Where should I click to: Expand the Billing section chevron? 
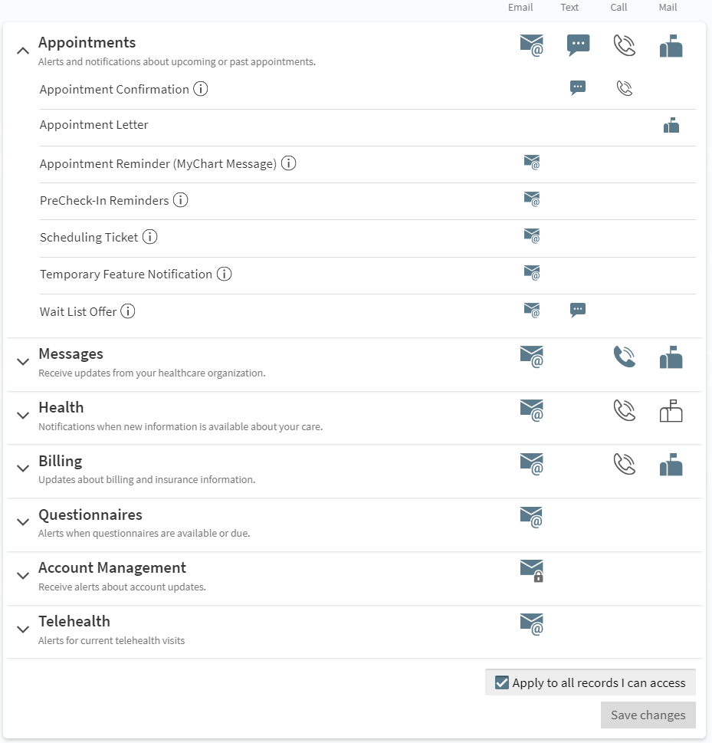pyautogui.click(x=23, y=468)
